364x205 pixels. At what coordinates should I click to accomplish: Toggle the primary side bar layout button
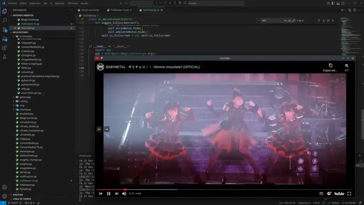[x=333, y=3]
